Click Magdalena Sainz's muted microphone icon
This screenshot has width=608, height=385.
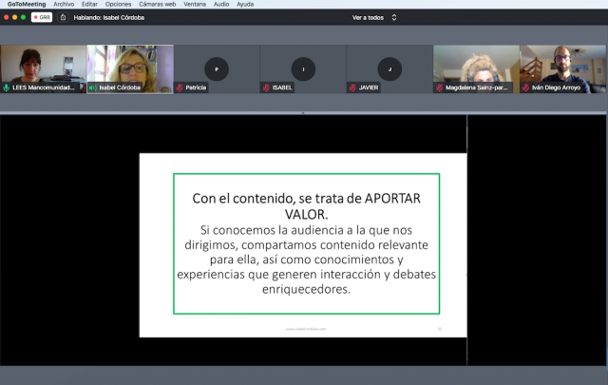(x=439, y=87)
